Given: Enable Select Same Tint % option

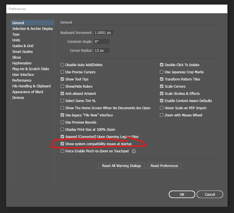Looking at the screenshot, I should [x=62, y=101].
